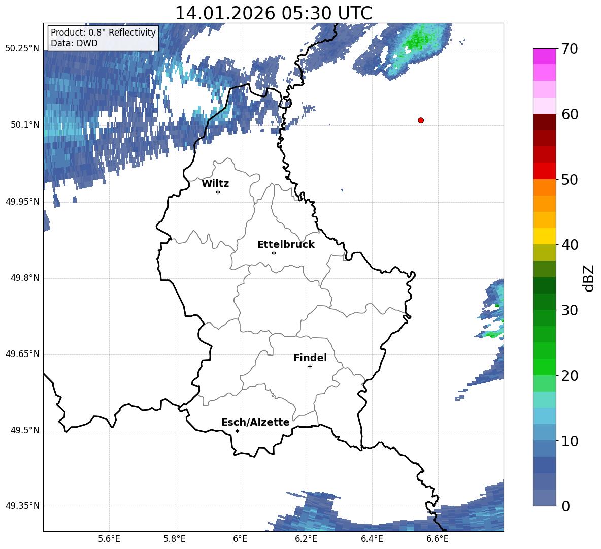The image size is (601, 549).
Task: Click the 60 tick on colorbar
Action: coord(570,114)
